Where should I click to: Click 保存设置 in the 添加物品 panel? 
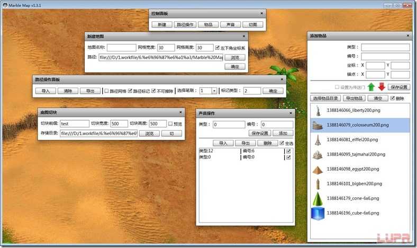[399, 87]
